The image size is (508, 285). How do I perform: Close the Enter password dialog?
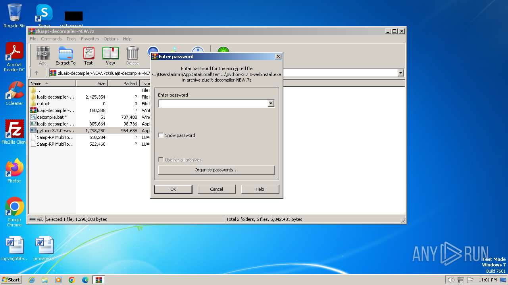278,57
